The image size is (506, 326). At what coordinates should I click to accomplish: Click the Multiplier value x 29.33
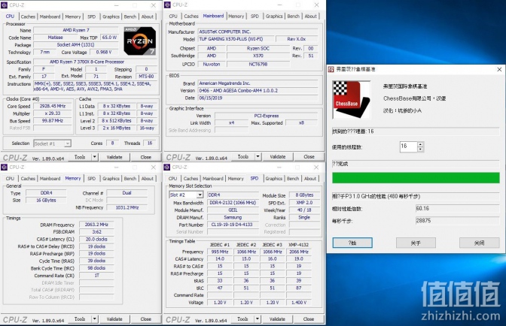click(53, 113)
